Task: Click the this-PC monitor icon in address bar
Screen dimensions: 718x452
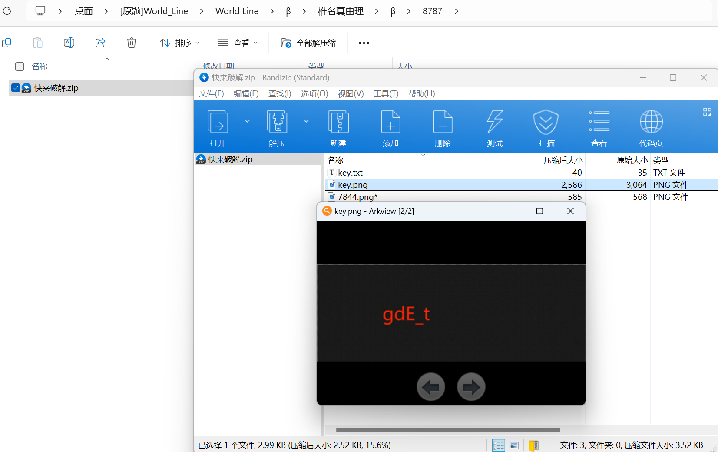Action: 40,11
